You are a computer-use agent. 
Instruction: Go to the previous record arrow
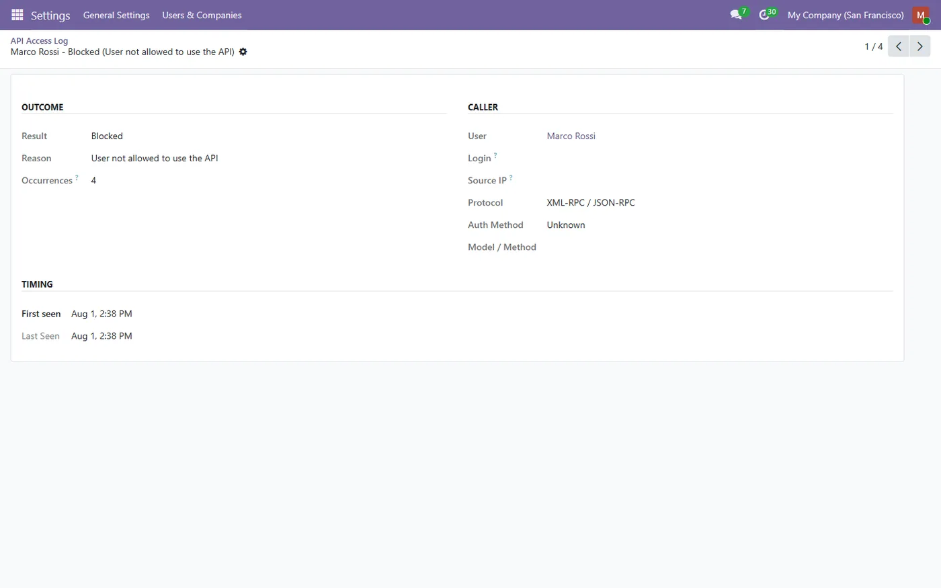point(899,46)
